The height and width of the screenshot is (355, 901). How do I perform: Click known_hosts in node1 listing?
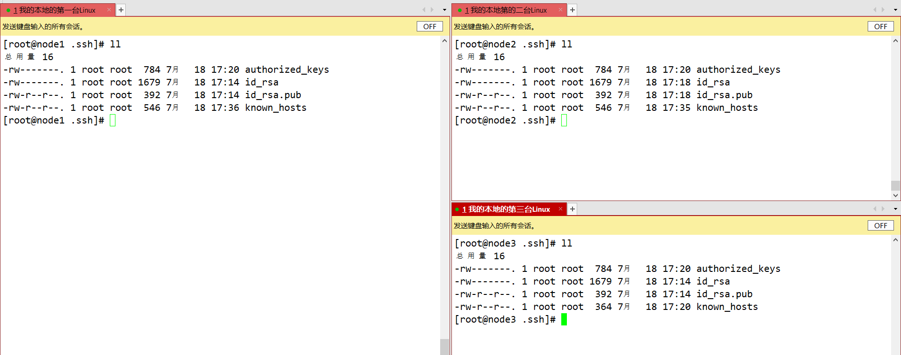point(275,108)
